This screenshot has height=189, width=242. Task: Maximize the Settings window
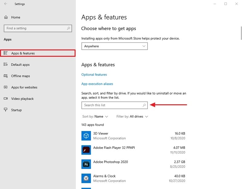(x=226, y=4)
